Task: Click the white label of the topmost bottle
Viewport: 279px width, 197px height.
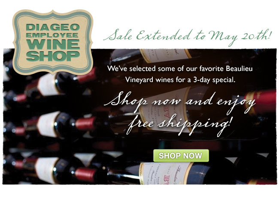Action: [x=164, y=55]
